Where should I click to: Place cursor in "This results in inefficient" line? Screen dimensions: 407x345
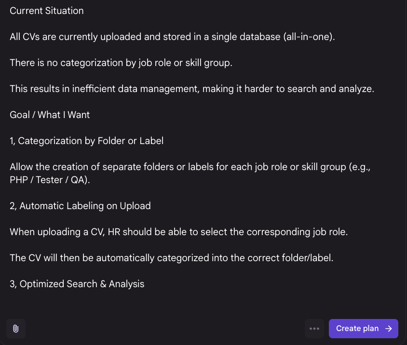pyautogui.click(x=145, y=89)
